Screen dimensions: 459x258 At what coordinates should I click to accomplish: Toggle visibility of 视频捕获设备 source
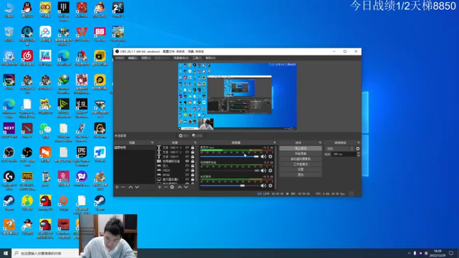(x=187, y=161)
